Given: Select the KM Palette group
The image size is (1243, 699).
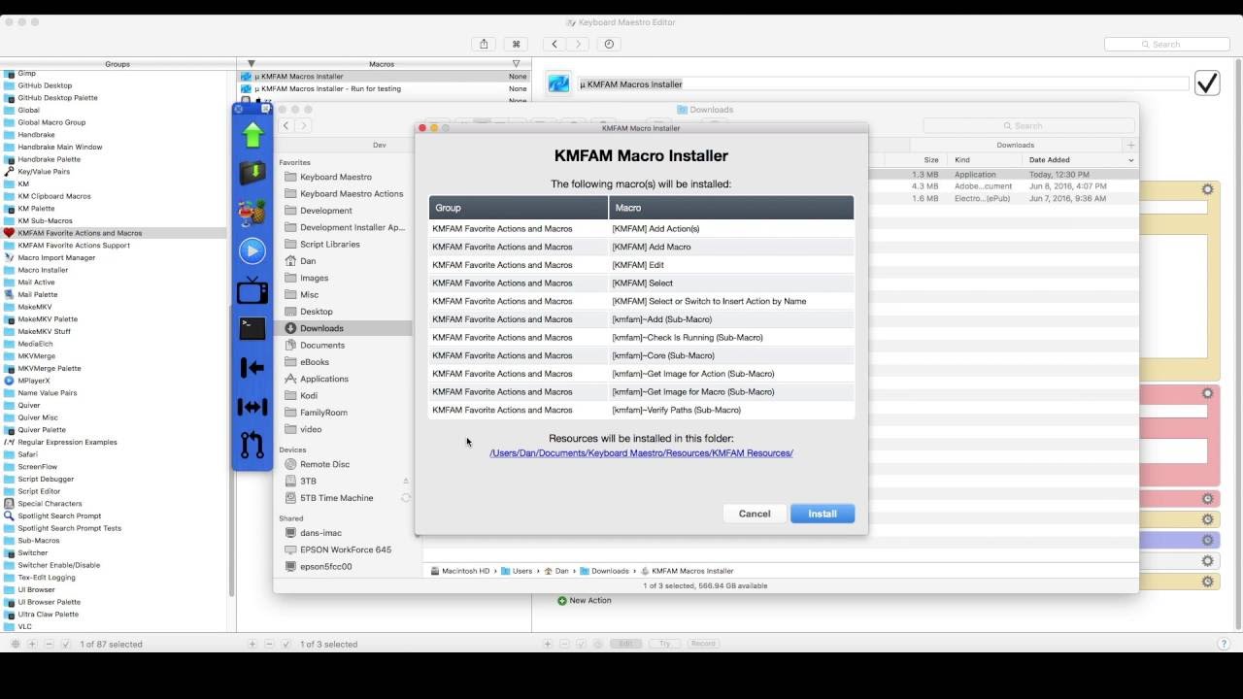Looking at the screenshot, I should (x=115, y=209).
